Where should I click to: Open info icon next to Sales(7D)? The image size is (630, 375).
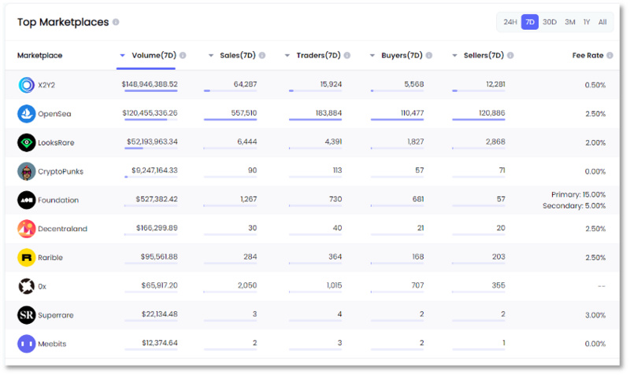(x=262, y=55)
